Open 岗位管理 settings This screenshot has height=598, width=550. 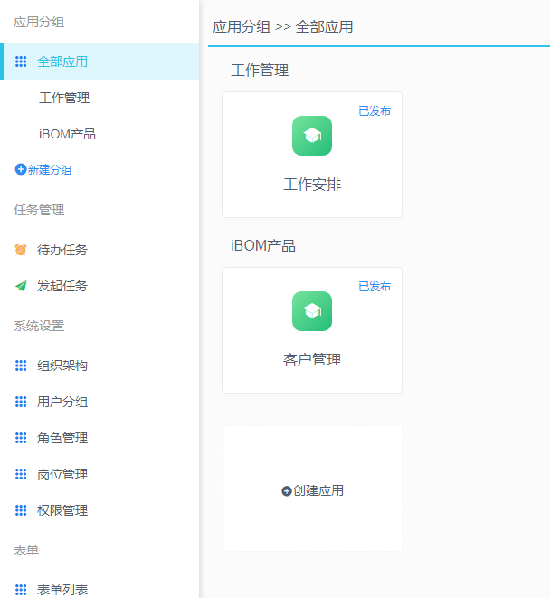pyautogui.click(x=62, y=474)
